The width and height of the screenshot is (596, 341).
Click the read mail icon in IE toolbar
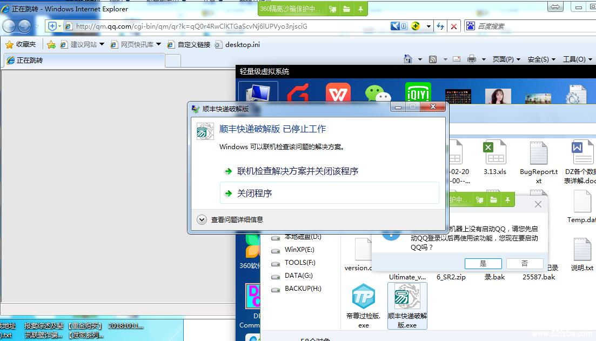pos(457,59)
